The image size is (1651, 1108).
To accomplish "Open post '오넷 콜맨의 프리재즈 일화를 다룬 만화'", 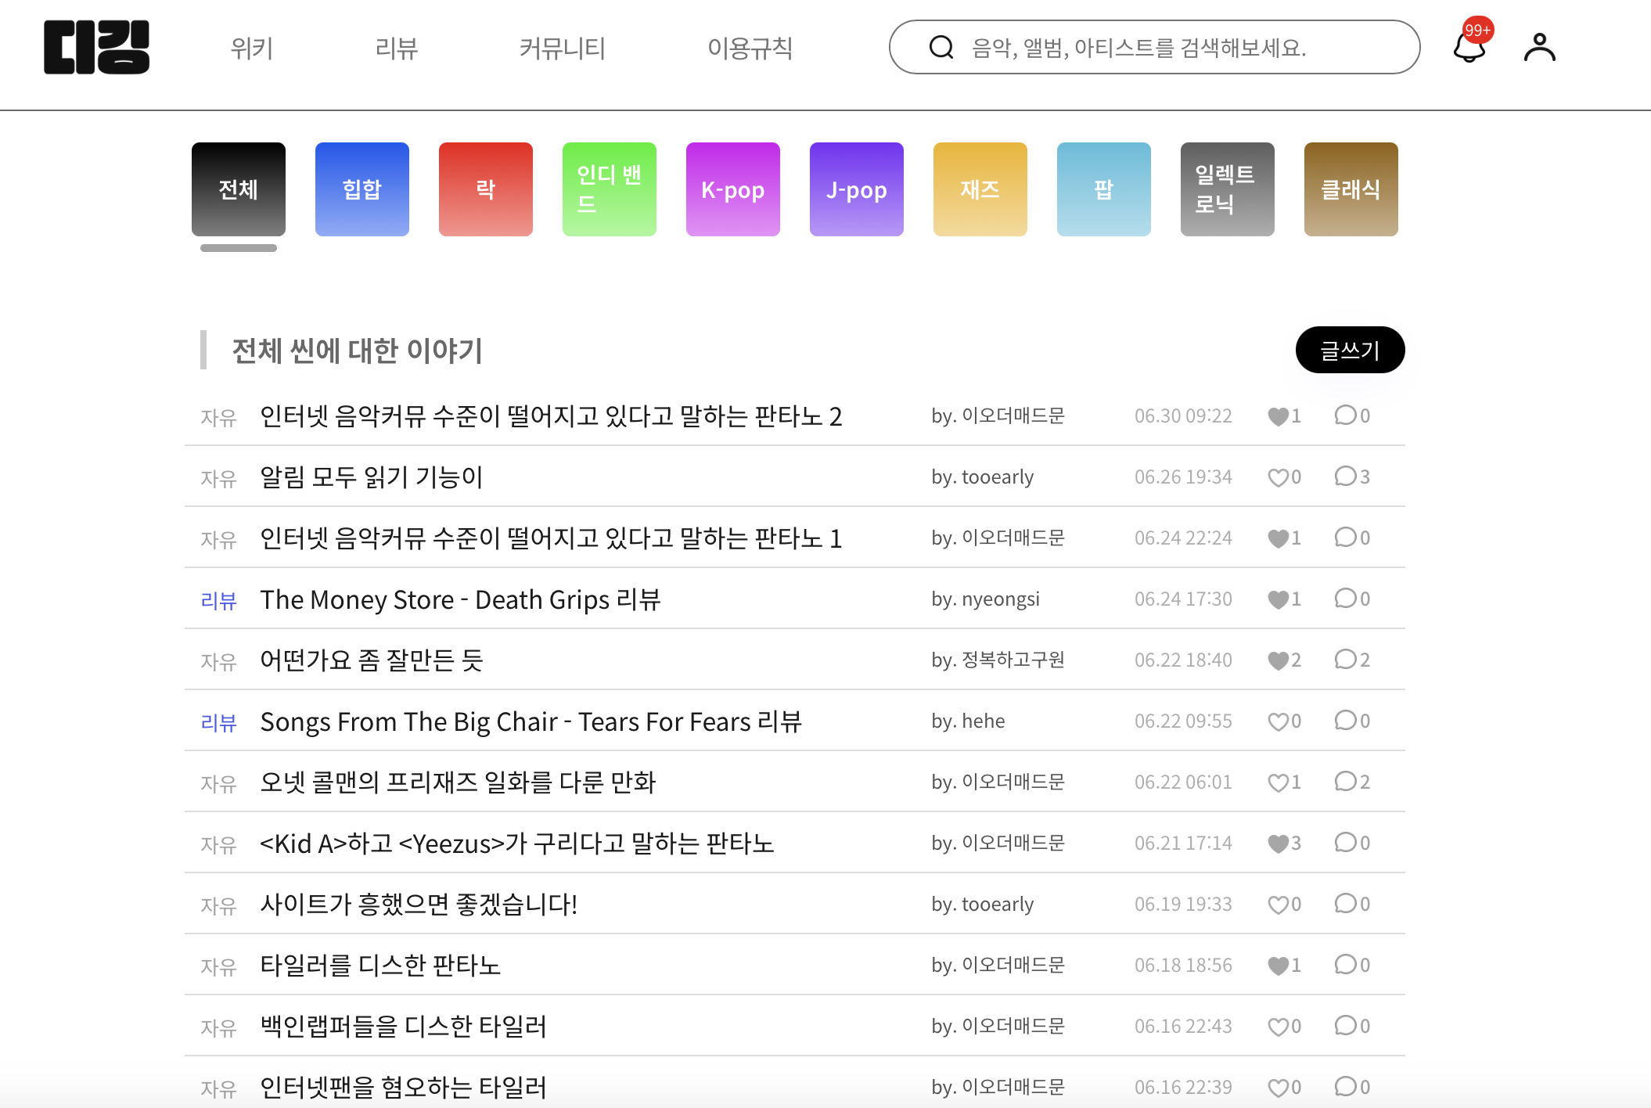I will coord(459,782).
